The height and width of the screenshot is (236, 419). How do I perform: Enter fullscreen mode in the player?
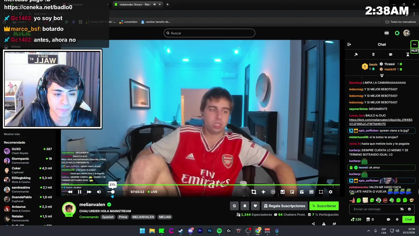pos(321,192)
